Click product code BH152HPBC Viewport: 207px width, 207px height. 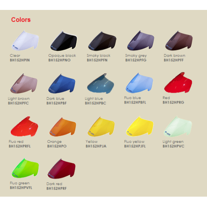pos(95,103)
